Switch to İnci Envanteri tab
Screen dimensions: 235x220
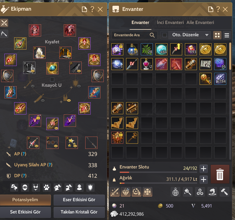[170, 23]
